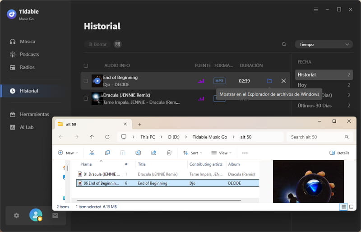Image resolution: width=361 pixels, height=232 pixels.
Task: Play End of Beginning track thumbnail
Action: coord(97,81)
